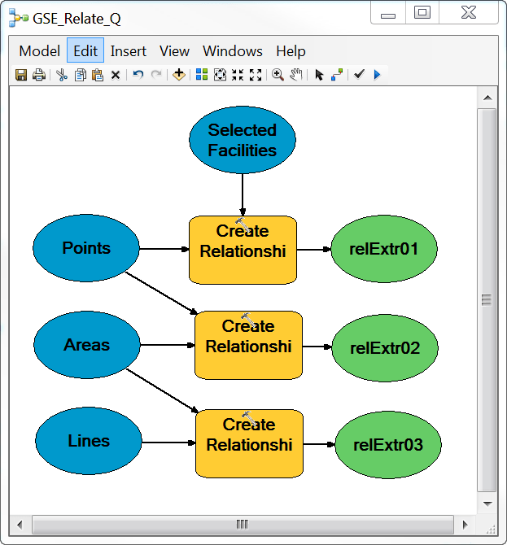Click the GSE_Relate_Q title bar model icon
Viewport: 507px width, 545px height.
(x=19, y=18)
